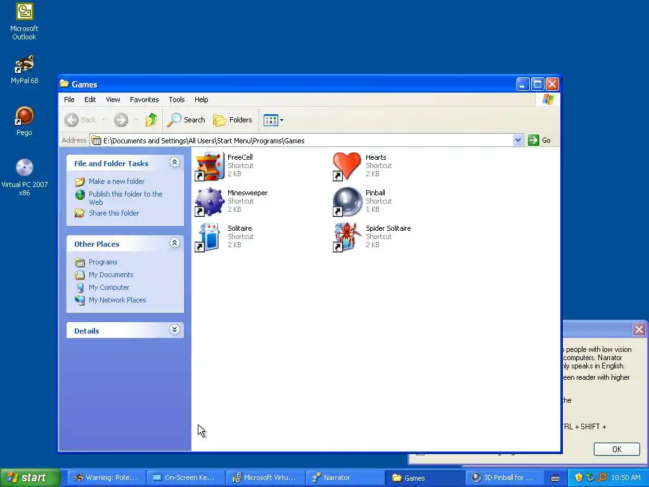
Task: Open the View menu
Action: 113,100
